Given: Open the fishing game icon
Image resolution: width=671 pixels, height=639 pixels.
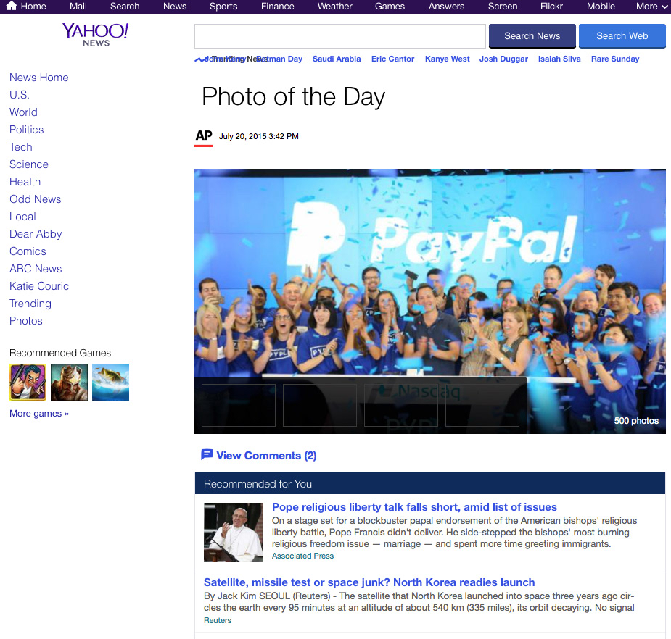Looking at the screenshot, I should pos(110,382).
